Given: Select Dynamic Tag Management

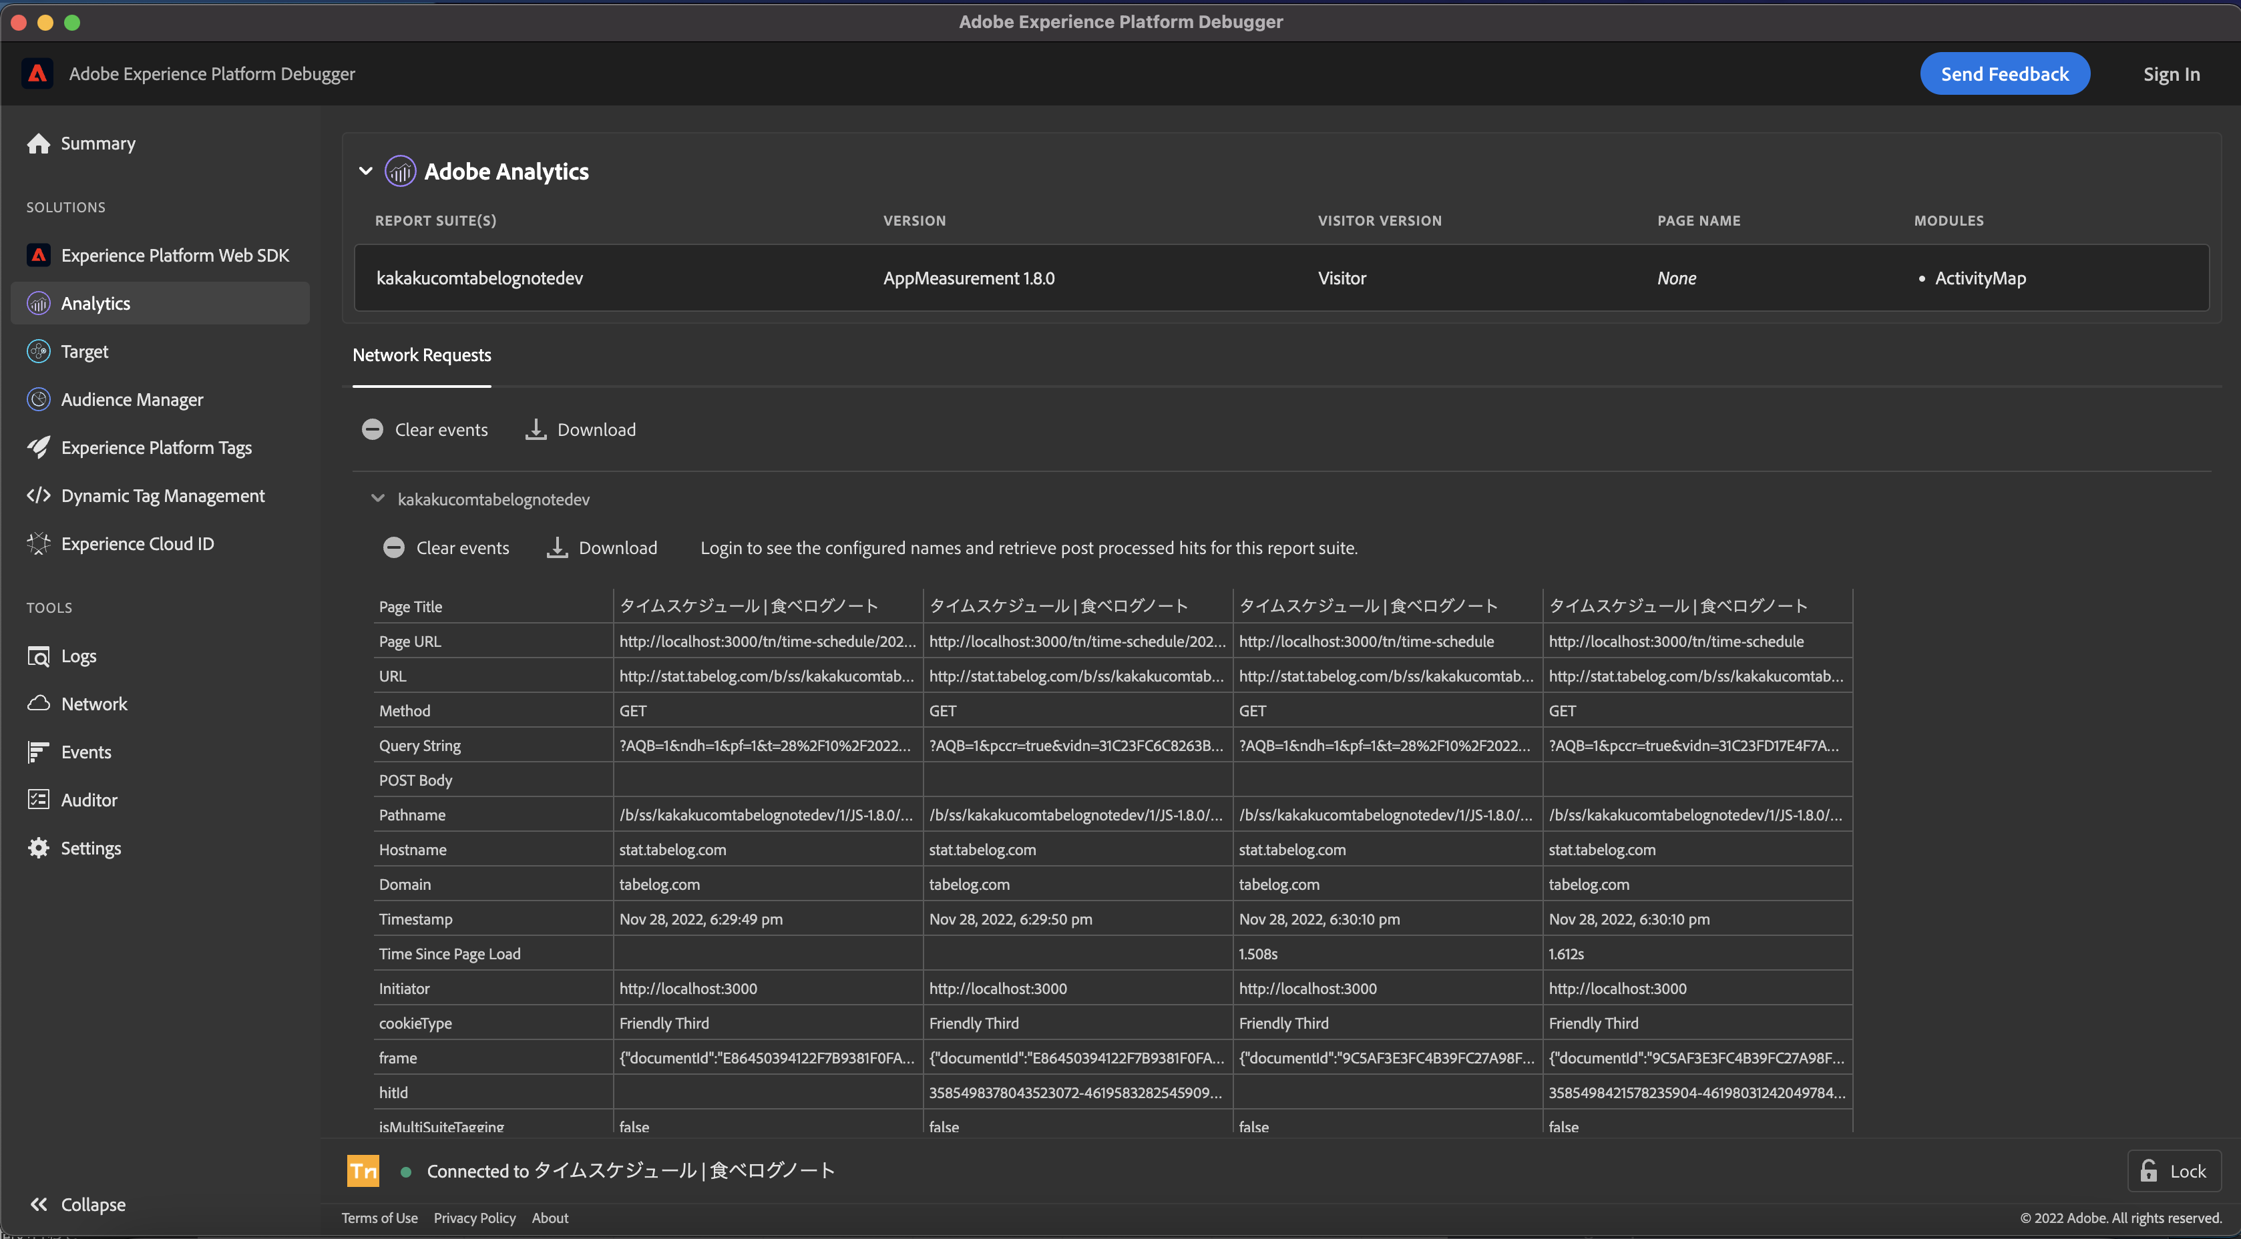Looking at the screenshot, I should 163,495.
